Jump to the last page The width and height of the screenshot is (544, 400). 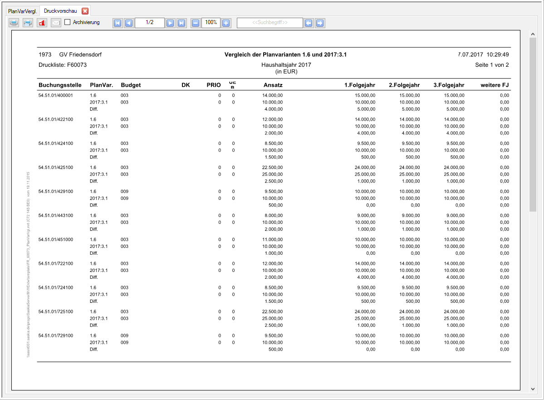click(x=181, y=23)
